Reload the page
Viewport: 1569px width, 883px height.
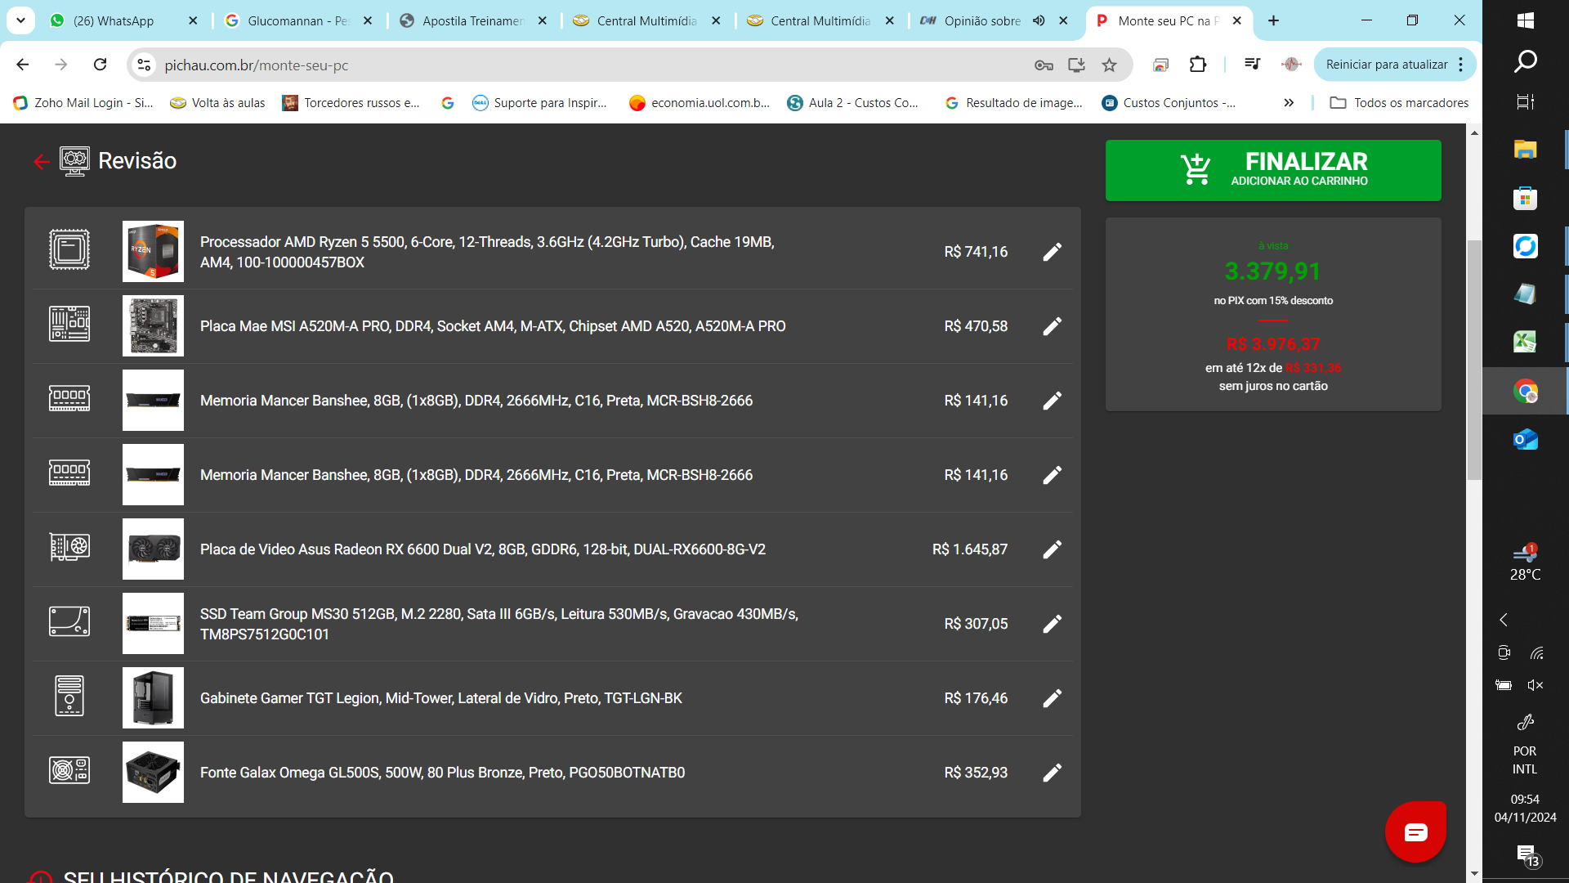(100, 65)
